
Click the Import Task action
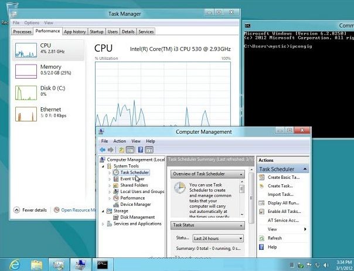[280, 194]
